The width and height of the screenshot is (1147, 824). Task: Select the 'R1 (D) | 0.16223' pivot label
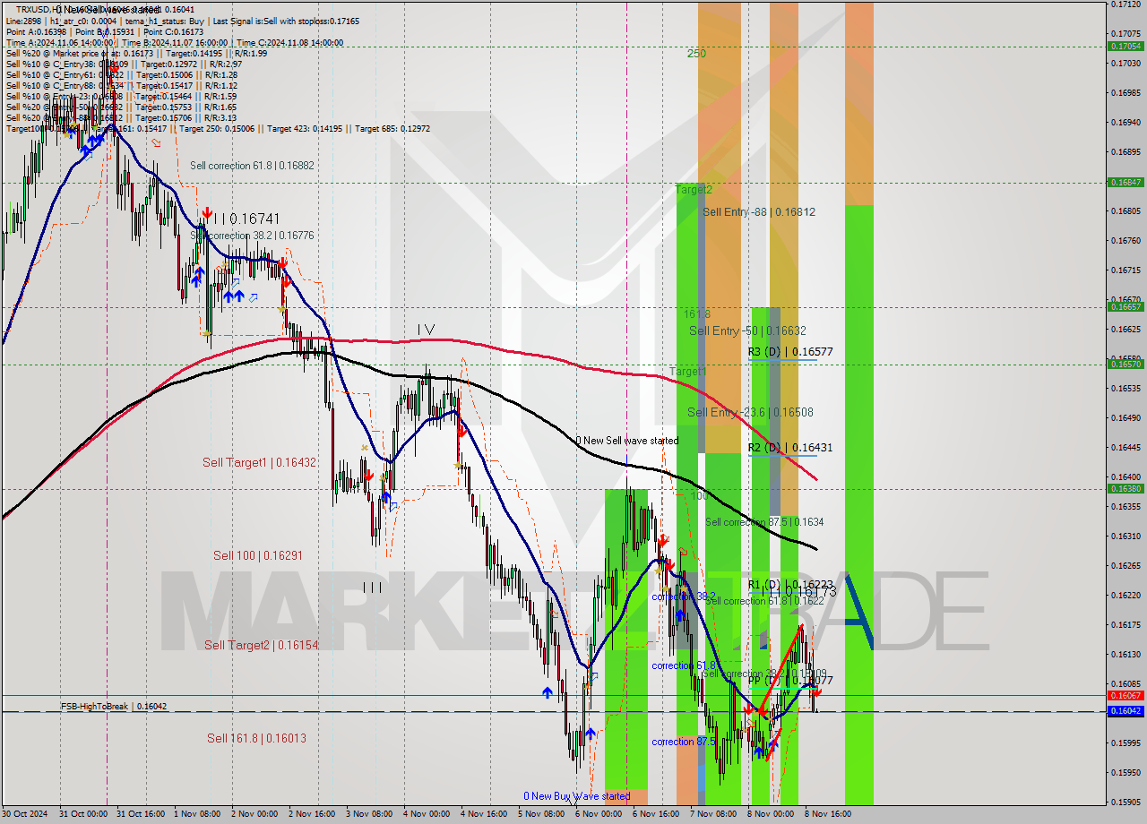(x=790, y=584)
